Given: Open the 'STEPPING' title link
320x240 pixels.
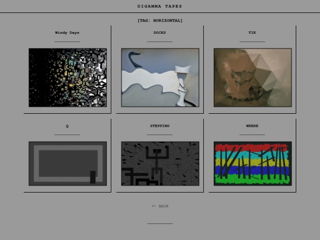Looking at the screenshot, I should (160, 126).
